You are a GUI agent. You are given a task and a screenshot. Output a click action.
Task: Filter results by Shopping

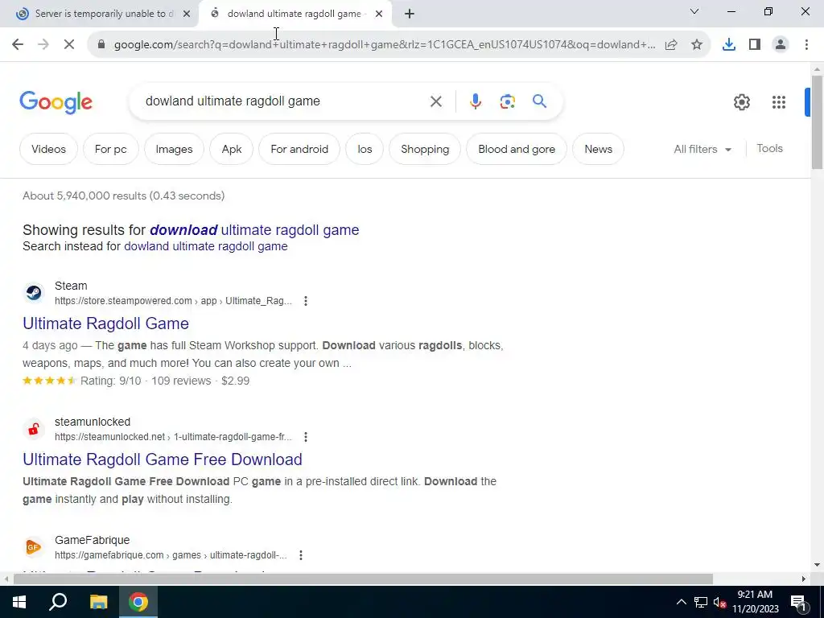coord(425,149)
